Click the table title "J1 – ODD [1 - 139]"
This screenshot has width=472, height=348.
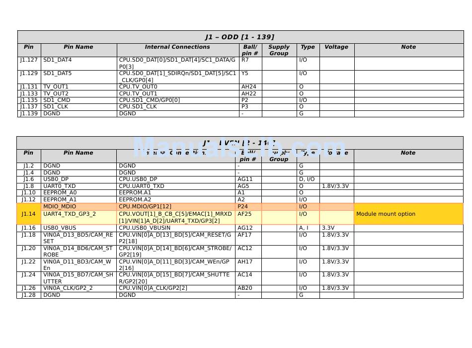pyautogui.click(x=239, y=37)
